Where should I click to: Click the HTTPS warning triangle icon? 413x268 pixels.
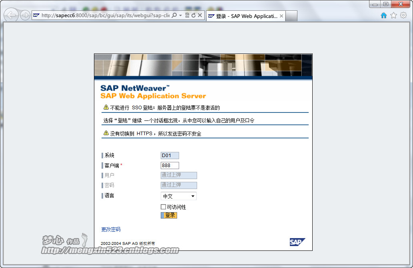pos(106,133)
